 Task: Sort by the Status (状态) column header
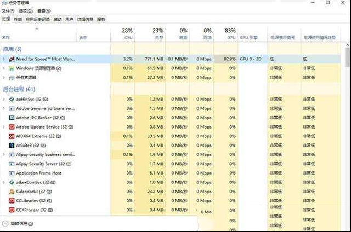coord(94,34)
